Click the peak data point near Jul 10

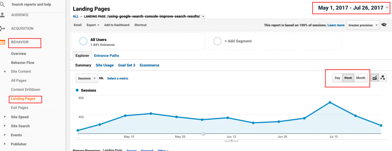[330, 103]
